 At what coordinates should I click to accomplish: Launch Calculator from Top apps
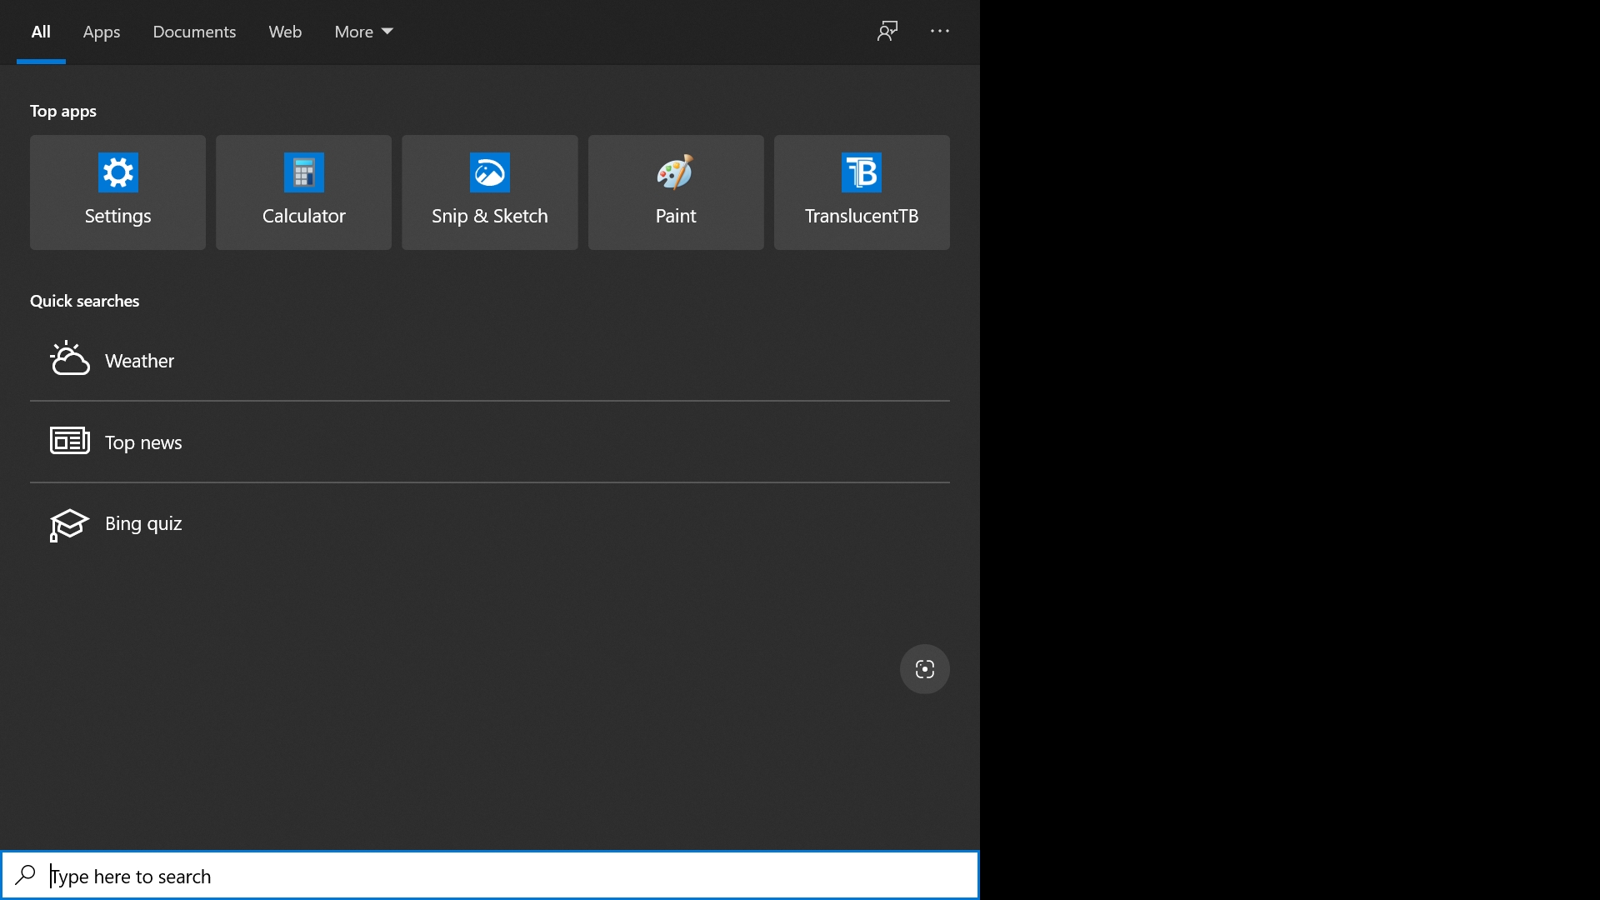(302, 192)
